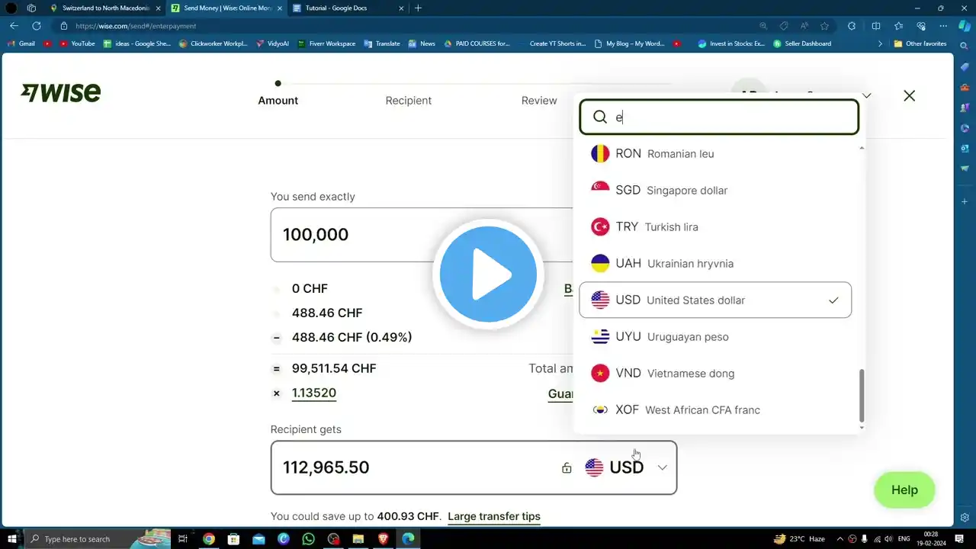This screenshot has width=976, height=549.
Task: Add a sidebar app with plus icon
Action: [965, 201]
